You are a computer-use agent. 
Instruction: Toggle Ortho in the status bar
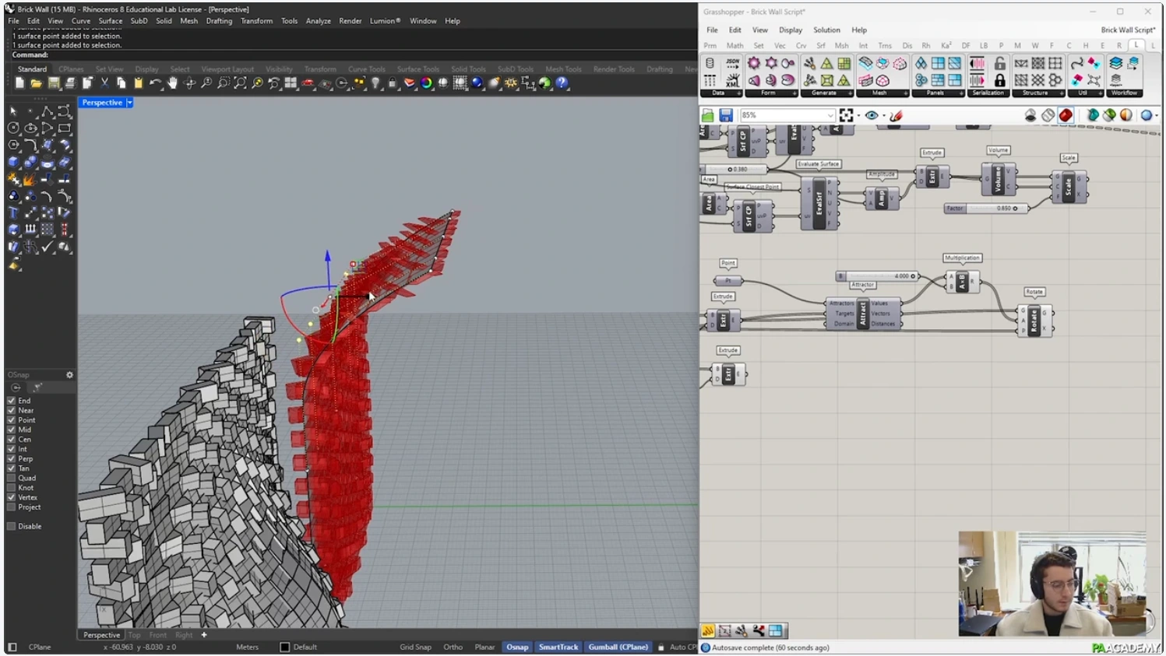[453, 647]
